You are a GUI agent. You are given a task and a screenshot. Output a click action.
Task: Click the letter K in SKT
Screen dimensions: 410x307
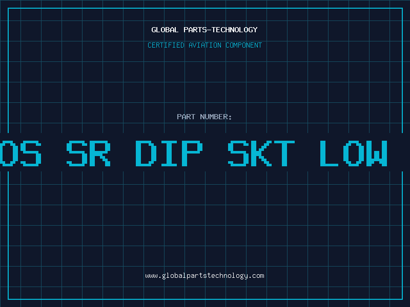261,153
